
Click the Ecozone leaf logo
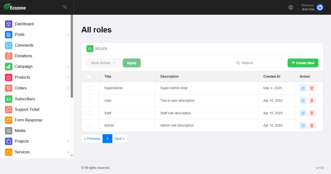click(x=7, y=7)
